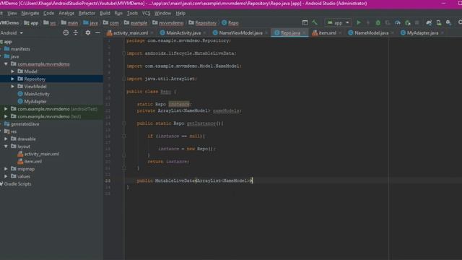Screen dimensions: 462x260
Task: Close the MyAdapter.java tab
Action: point(443,33)
